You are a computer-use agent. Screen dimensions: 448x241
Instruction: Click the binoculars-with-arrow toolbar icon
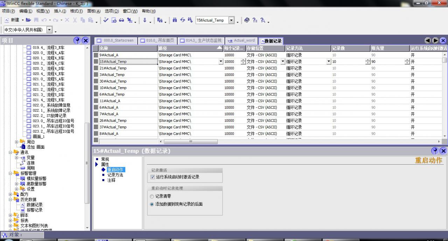click(x=190, y=20)
